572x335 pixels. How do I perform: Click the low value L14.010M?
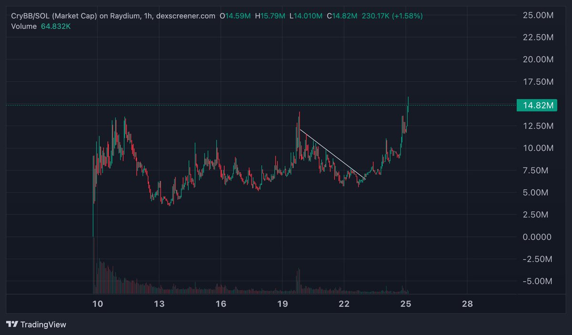307,16
